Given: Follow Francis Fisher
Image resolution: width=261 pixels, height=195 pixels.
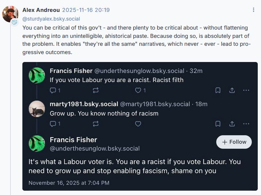Looking at the screenshot, I should pyautogui.click(x=234, y=142).
